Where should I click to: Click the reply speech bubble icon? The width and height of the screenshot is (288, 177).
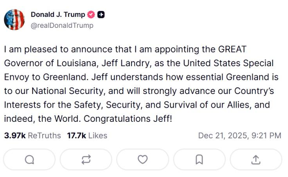(29, 159)
